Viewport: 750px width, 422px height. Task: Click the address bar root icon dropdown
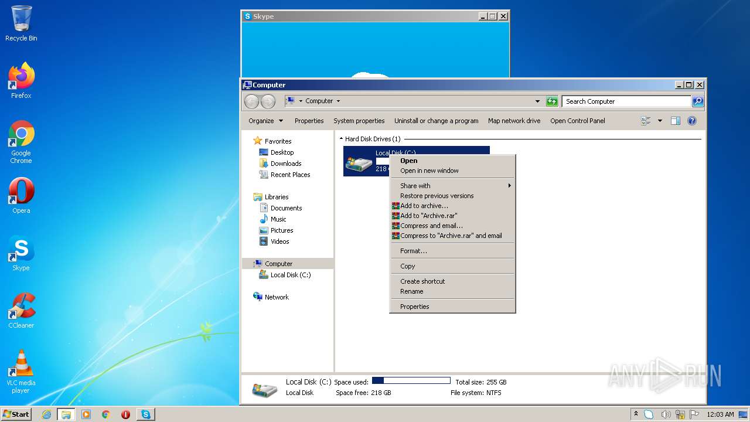click(301, 101)
